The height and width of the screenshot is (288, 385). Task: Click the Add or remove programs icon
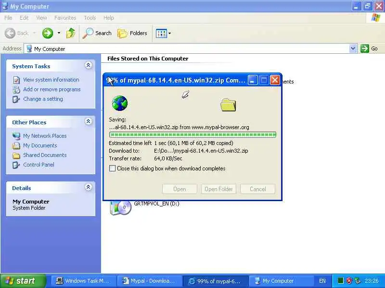click(x=16, y=90)
